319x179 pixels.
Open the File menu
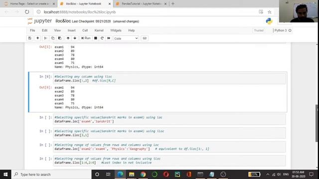click(x=32, y=30)
